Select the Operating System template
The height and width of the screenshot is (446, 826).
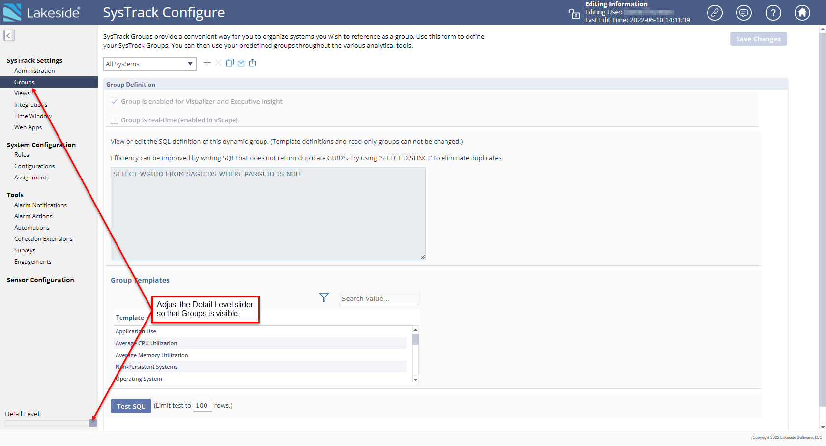(x=260, y=379)
